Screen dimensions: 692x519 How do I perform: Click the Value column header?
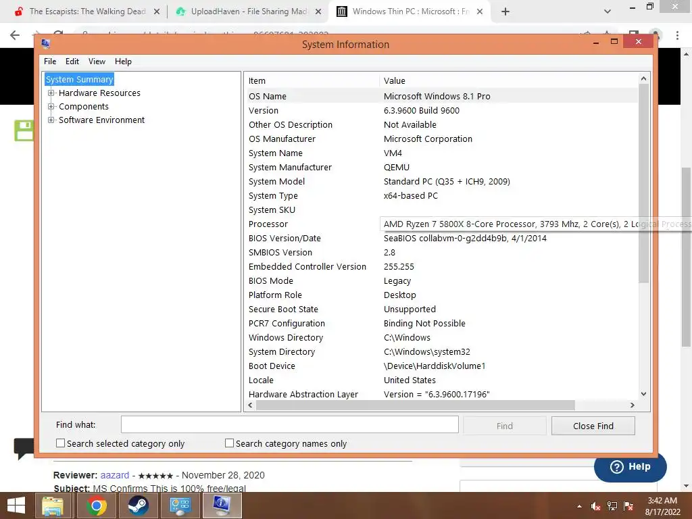508,81
